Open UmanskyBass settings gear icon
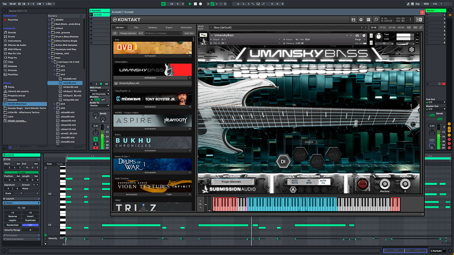 [x=412, y=49]
